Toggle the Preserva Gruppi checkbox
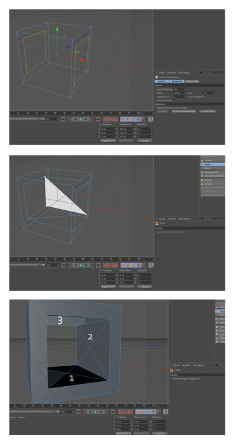Viewport: 234px width, 443px height. (174, 100)
